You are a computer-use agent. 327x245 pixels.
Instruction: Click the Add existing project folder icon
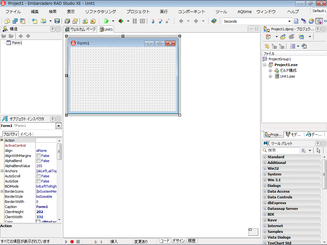(x=283, y=37)
